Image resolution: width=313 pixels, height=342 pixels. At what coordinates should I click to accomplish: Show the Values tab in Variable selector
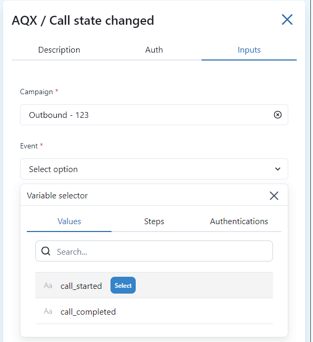click(69, 222)
